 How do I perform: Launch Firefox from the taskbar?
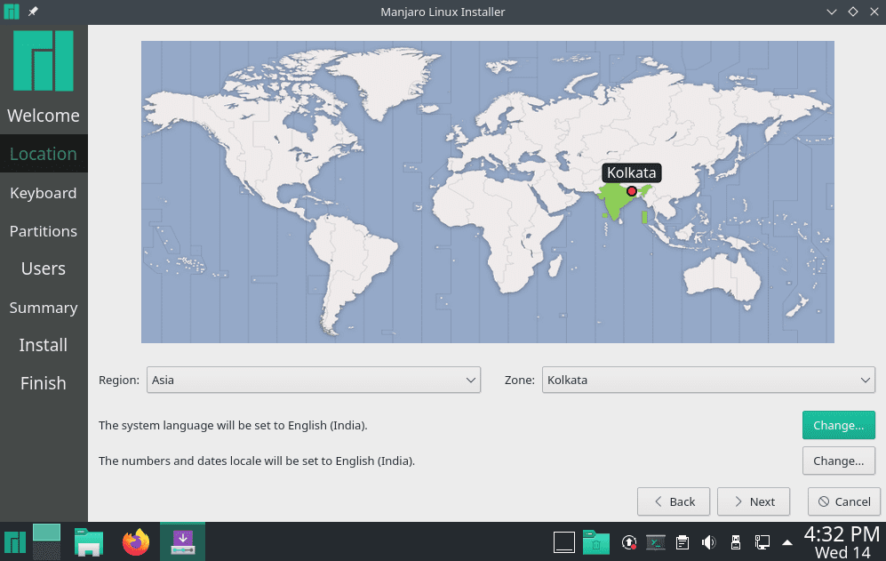click(135, 541)
